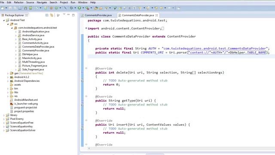
Task: Fold the insert method in editor gutter
Action: [x=86, y=120]
